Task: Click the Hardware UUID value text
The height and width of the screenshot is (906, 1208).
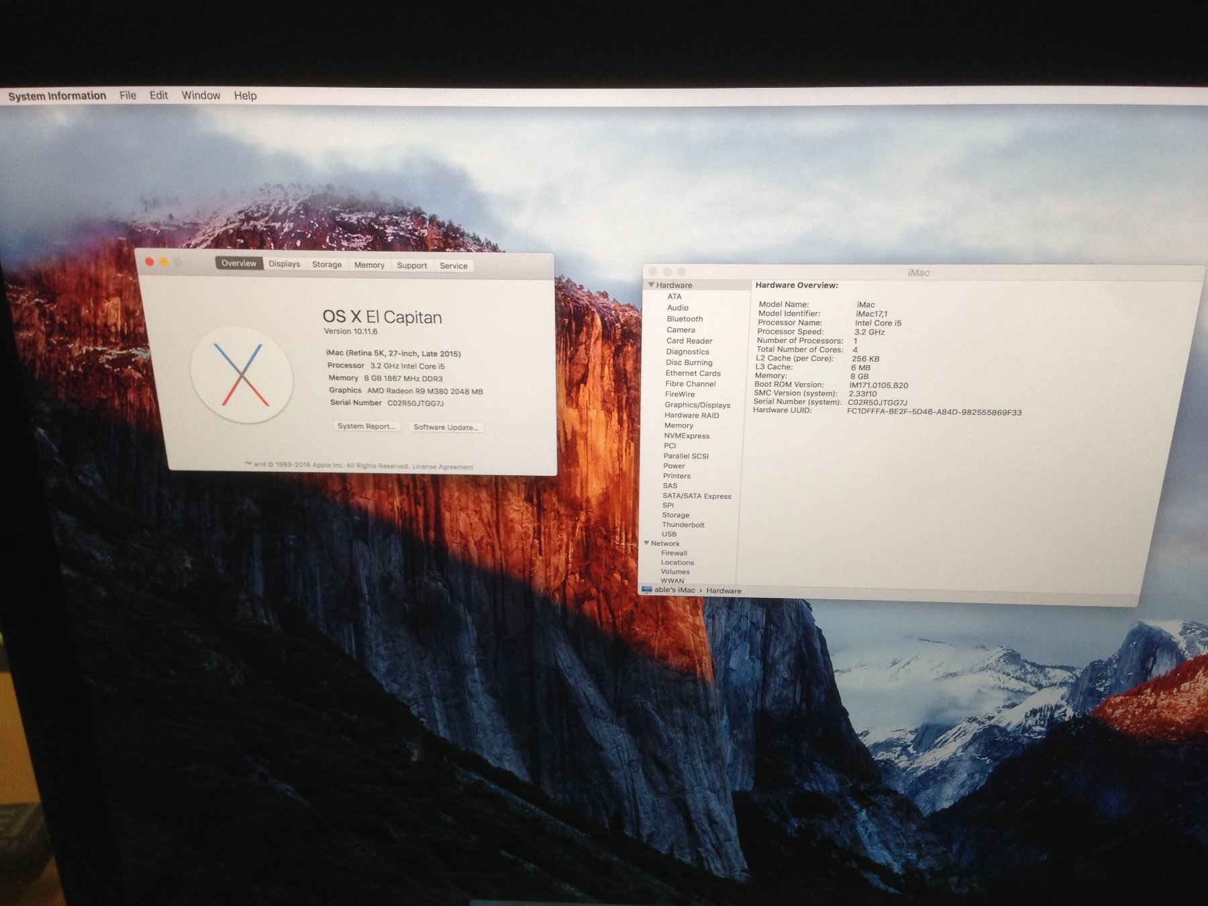Action: click(x=934, y=412)
